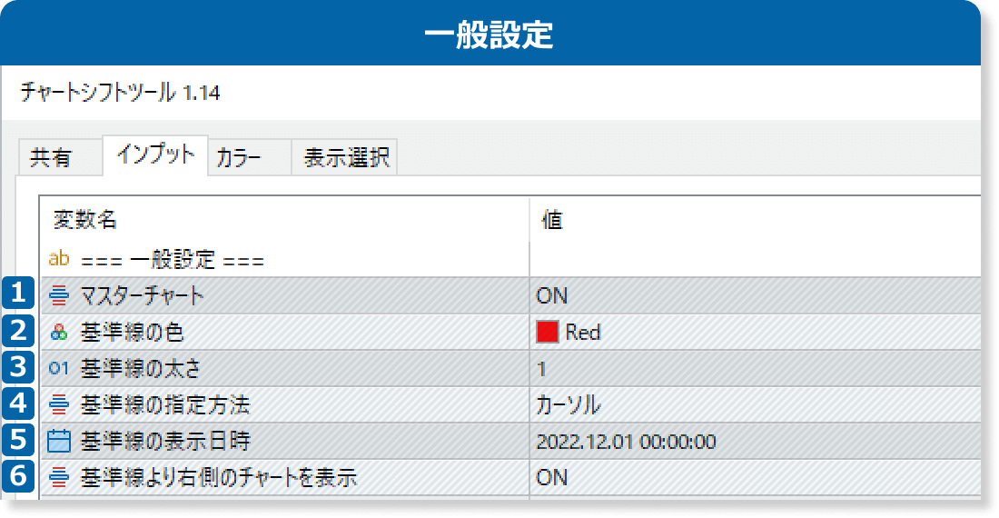Click the ab string icon beside 一般設定
The image size is (999, 518).
[x=59, y=259]
